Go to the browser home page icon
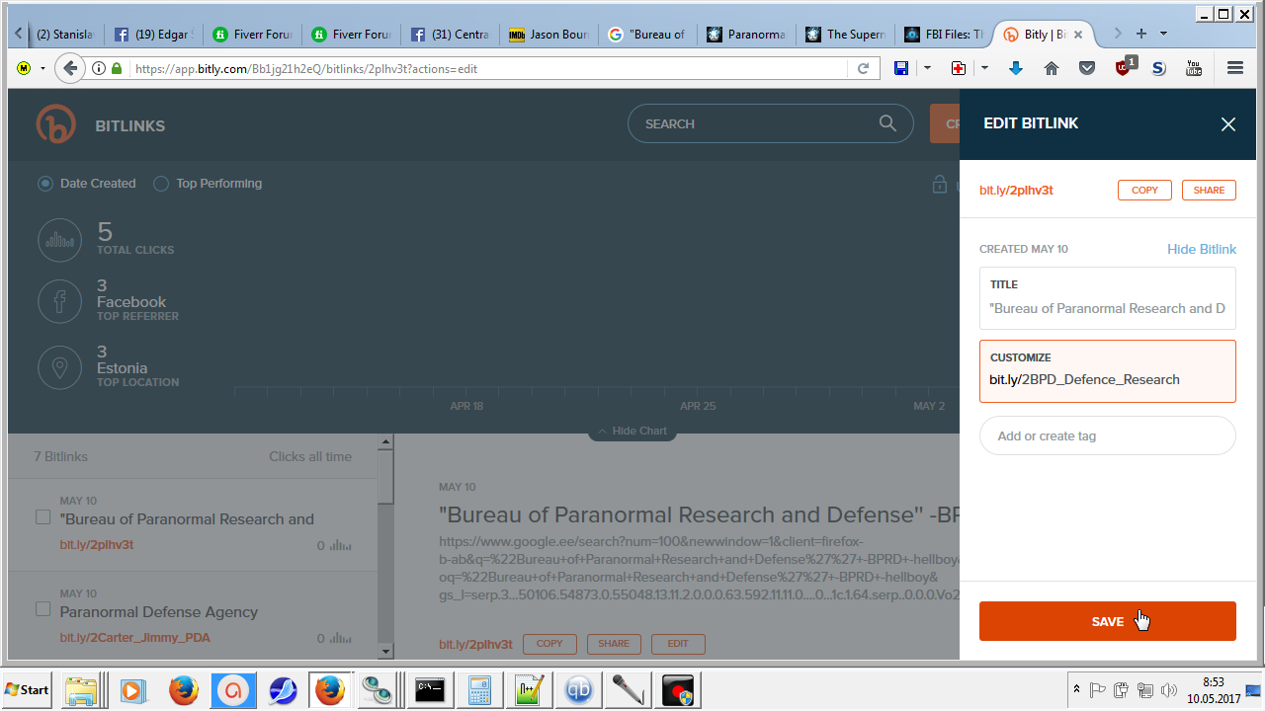Viewport: 1265px width, 711px height. 1052,68
